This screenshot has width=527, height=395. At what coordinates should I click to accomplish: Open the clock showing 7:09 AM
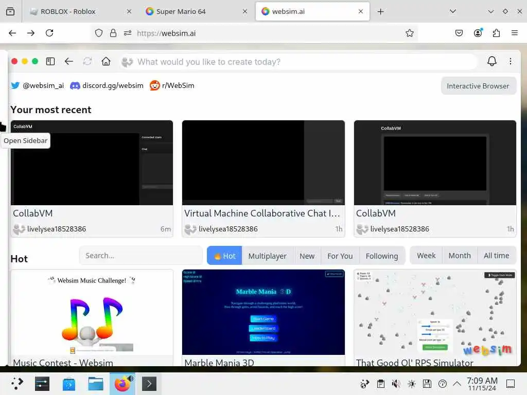(482, 384)
